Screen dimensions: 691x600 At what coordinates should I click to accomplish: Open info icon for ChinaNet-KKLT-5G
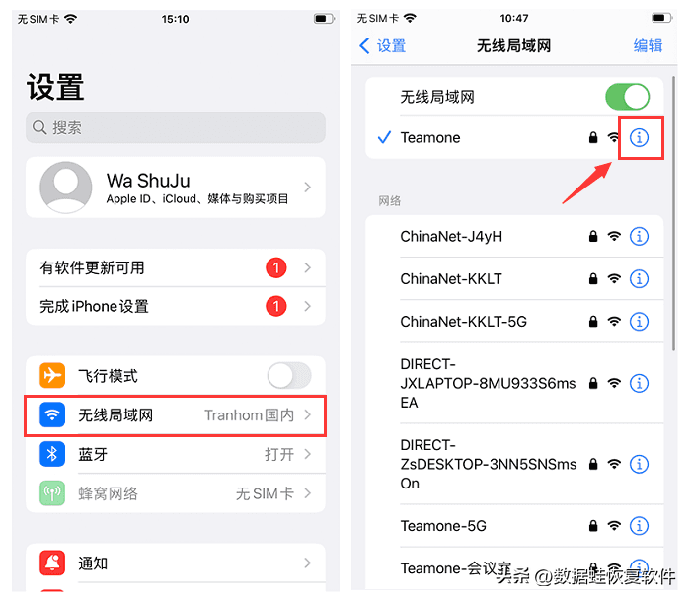(639, 322)
